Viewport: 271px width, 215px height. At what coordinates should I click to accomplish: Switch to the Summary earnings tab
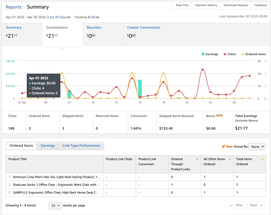pyautogui.click(x=22, y=34)
